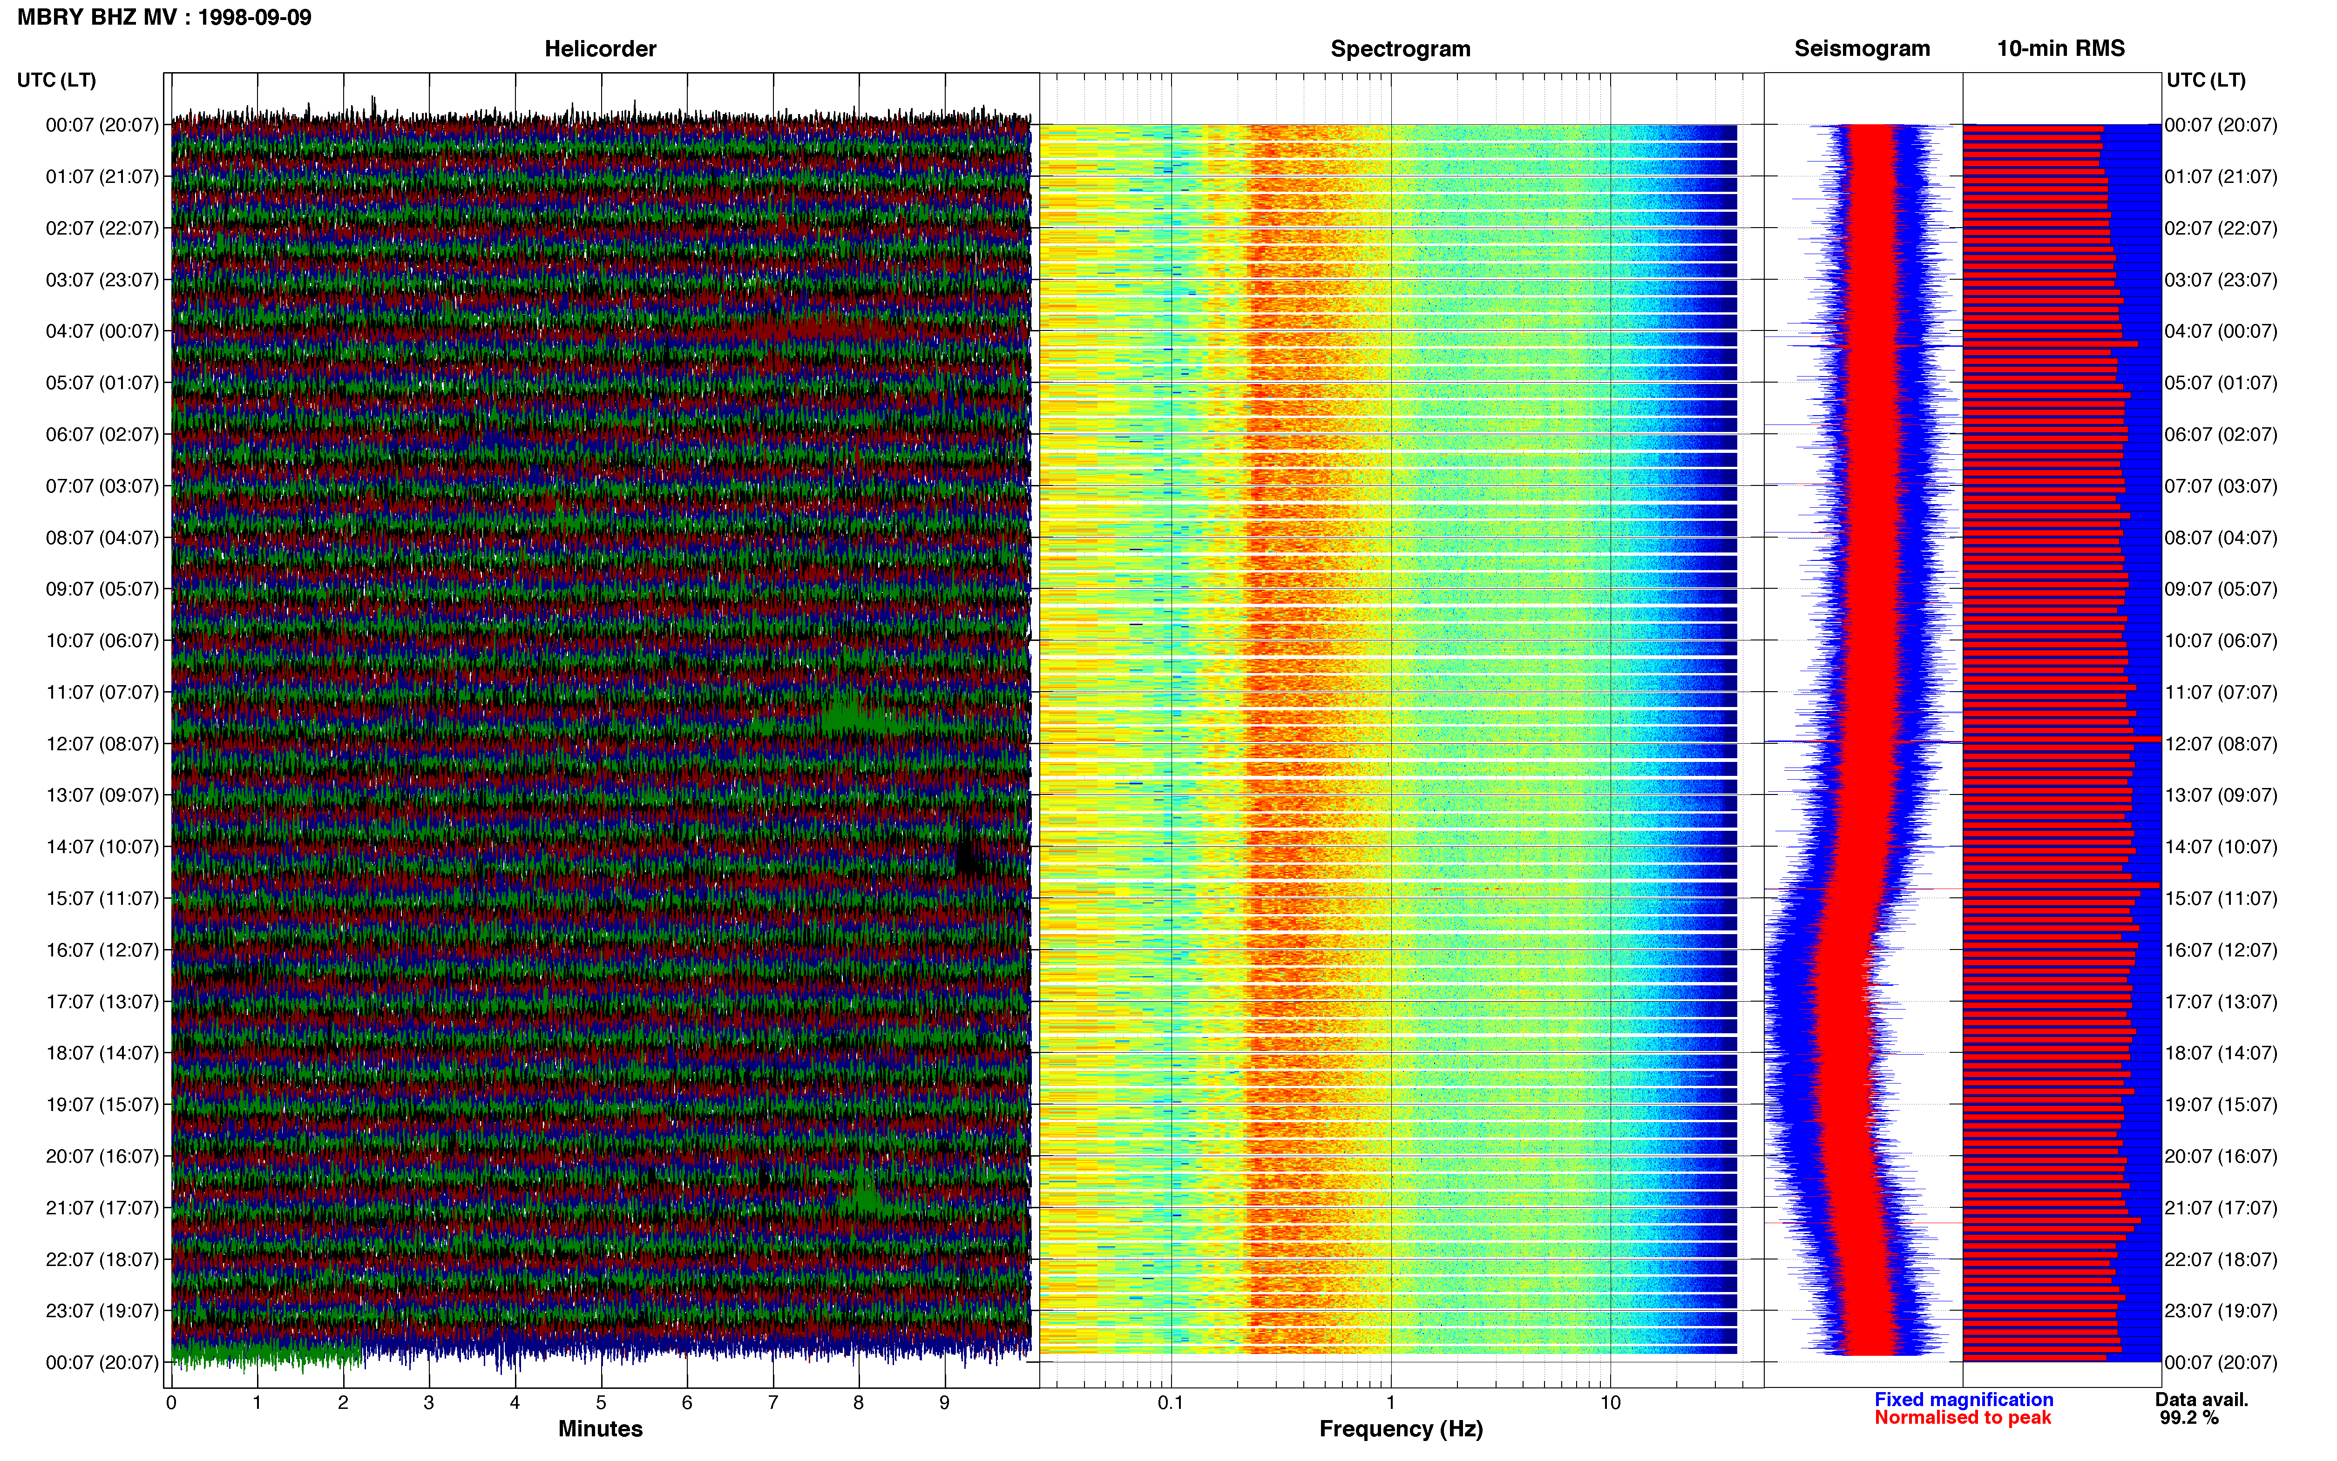This screenshot has width=2337, height=1461.
Task: Select the 10-min RMS heading
Action: coord(2060,48)
